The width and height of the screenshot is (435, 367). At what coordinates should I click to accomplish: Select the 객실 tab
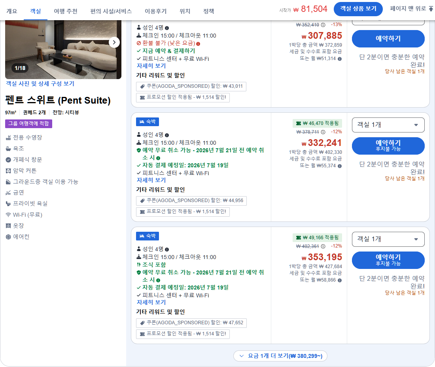point(36,11)
